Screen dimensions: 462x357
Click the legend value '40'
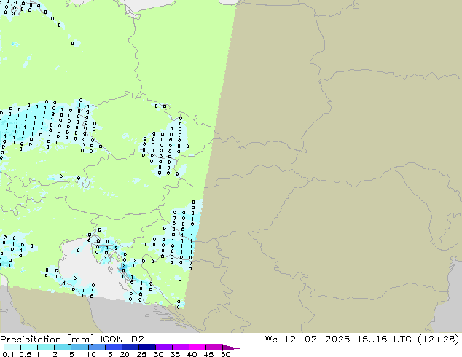[192, 354]
